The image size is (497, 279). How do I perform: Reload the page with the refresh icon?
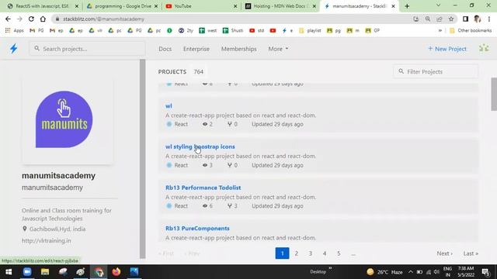[31, 19]
